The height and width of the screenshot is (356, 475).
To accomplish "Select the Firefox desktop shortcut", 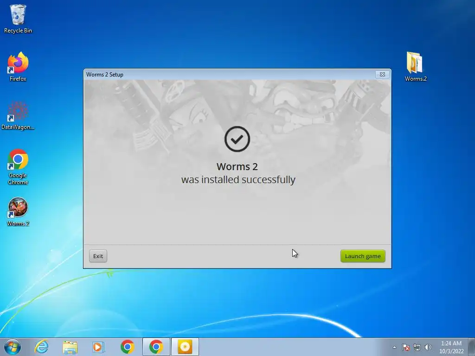I will click(18, 67).
